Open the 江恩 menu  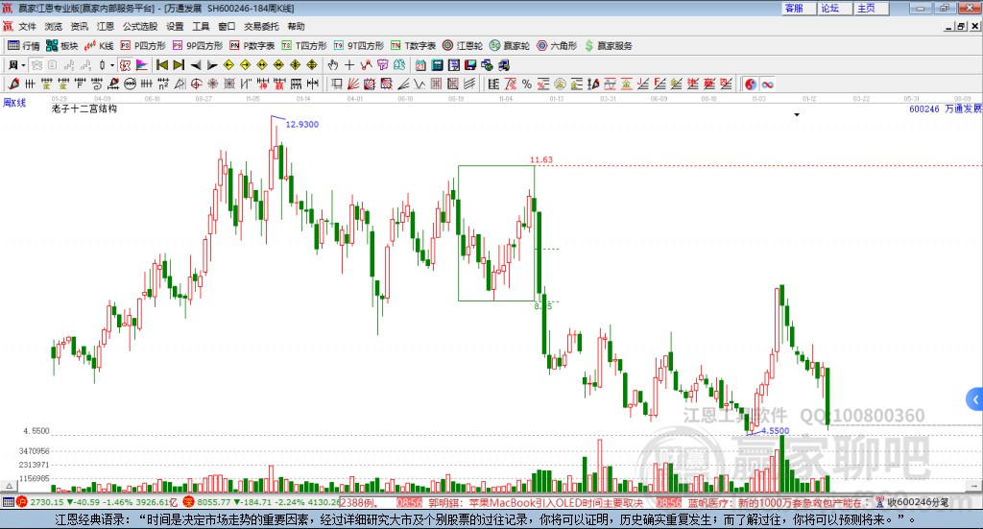click(106, 26)
